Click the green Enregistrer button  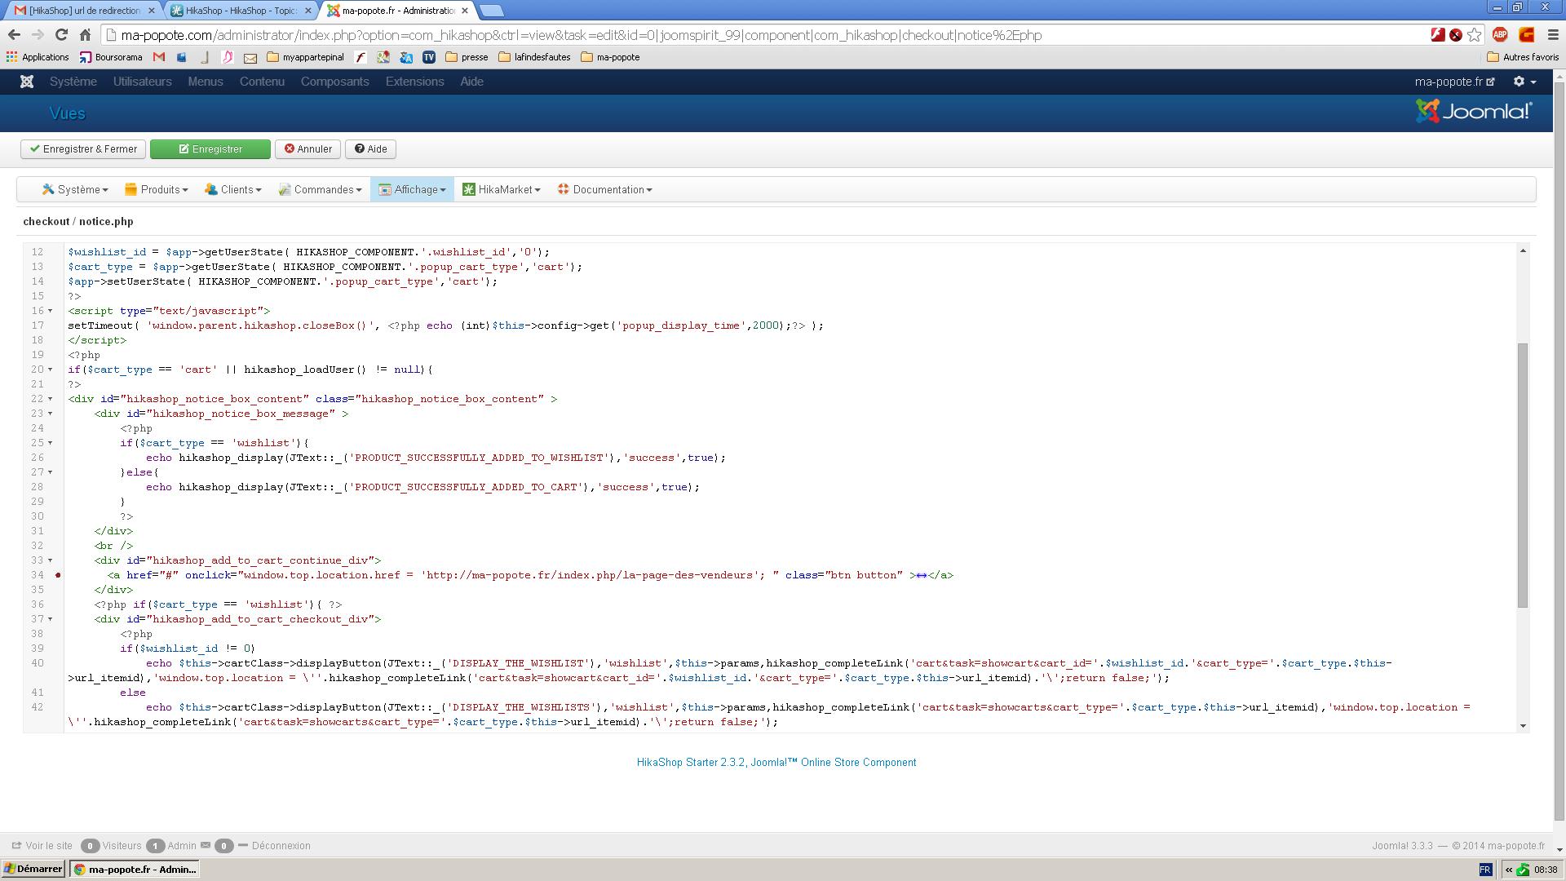(x=210, y=149)
